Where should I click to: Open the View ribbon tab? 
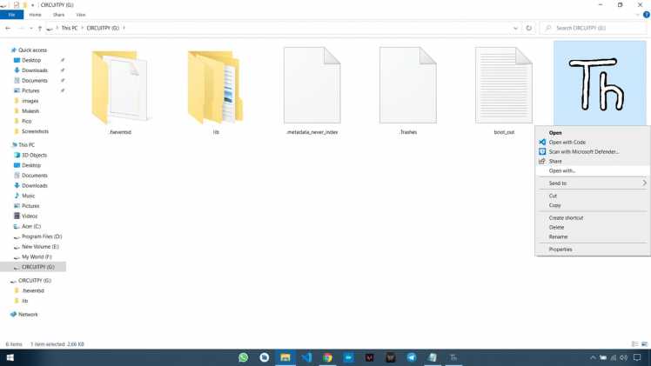tap(81, 15)
